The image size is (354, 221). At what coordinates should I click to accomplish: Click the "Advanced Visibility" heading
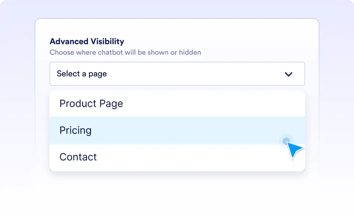(x=87, y=41)
